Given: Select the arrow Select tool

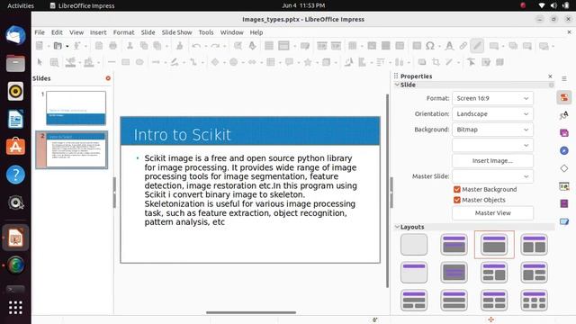Looking at the screenshot, I should [x=40, y=62].
